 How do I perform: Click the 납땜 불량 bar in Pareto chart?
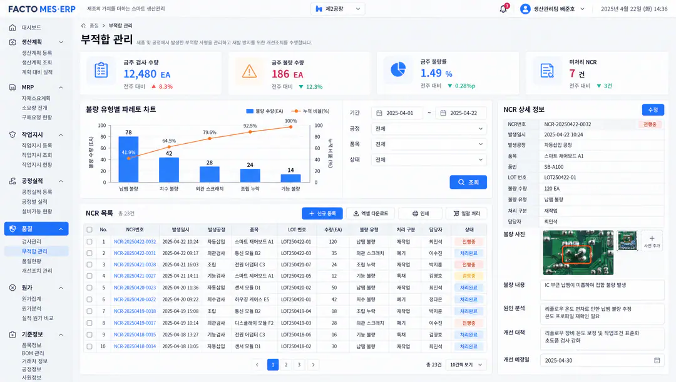pyautogui.click(x=128, y=159)
